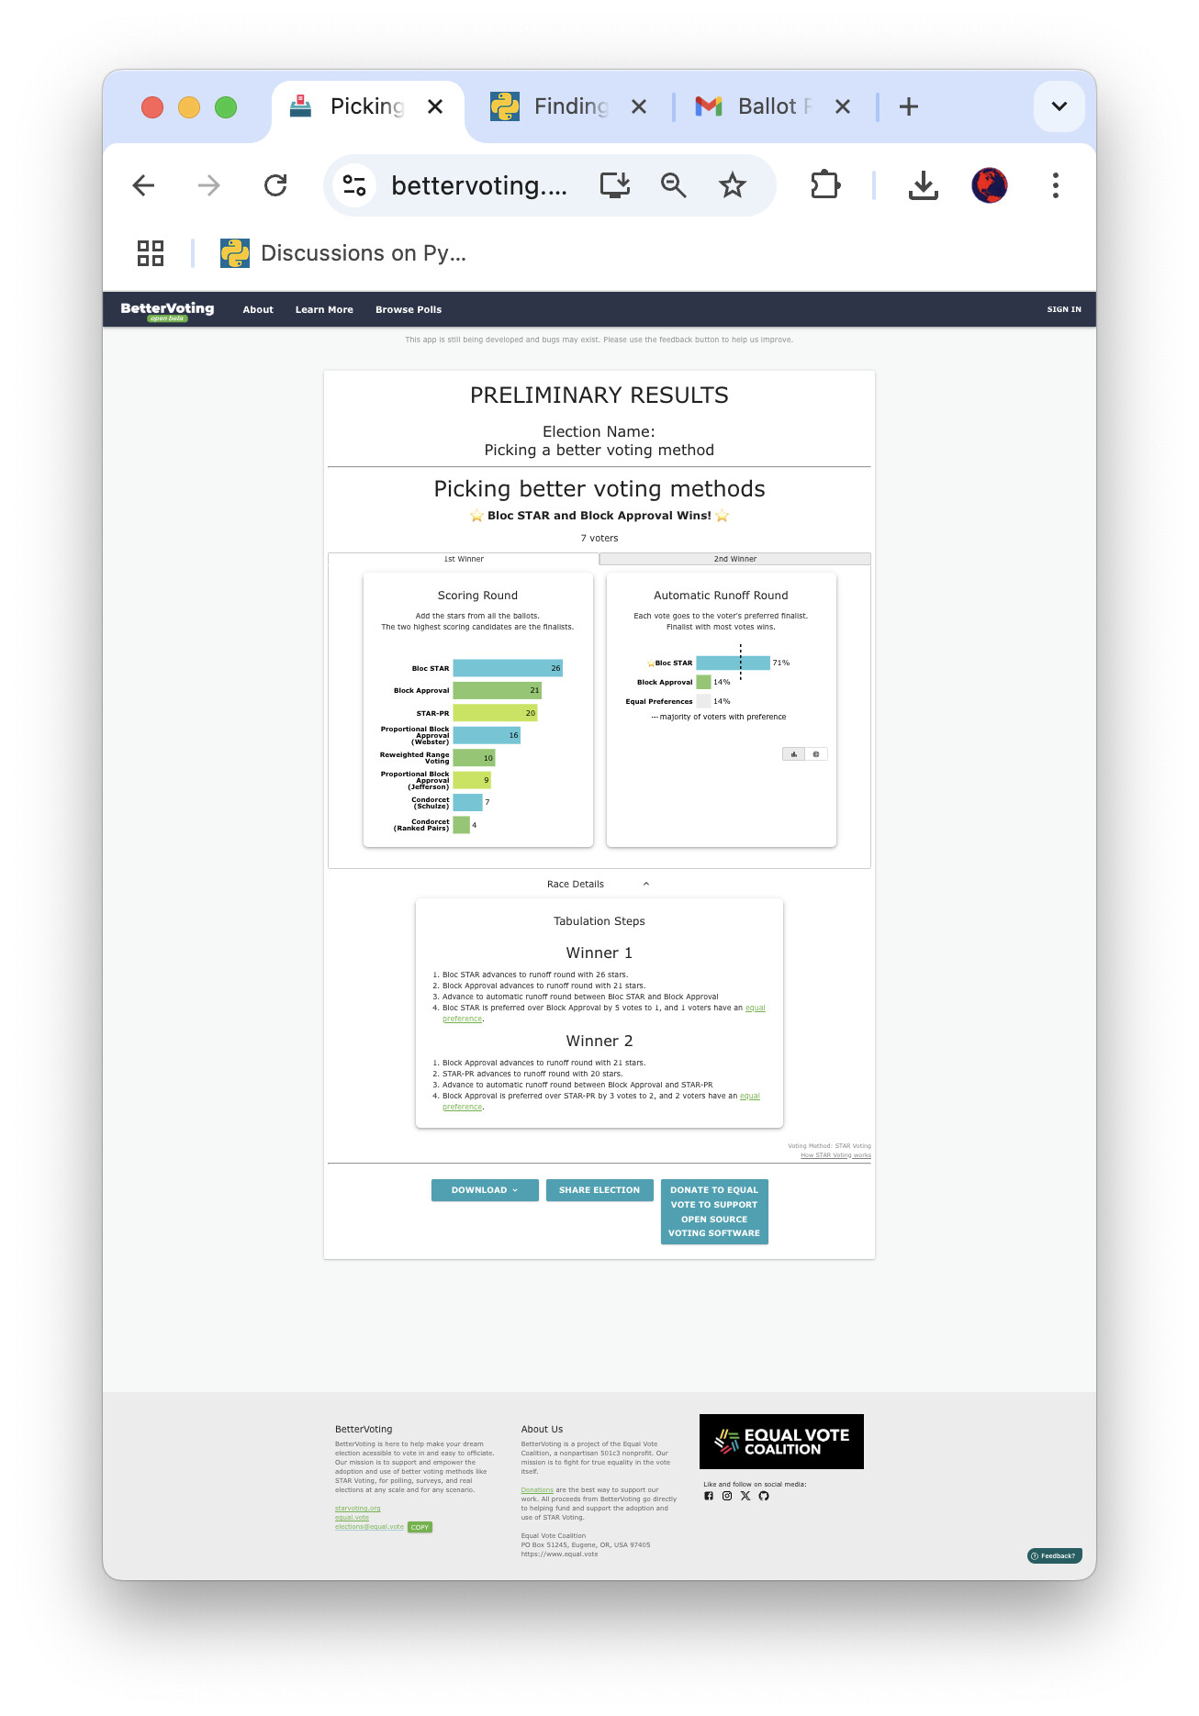This screenshot has width=1199, height=1716.
Task: Open the Discussions on Py... bookmark
Action: (343, 253)
